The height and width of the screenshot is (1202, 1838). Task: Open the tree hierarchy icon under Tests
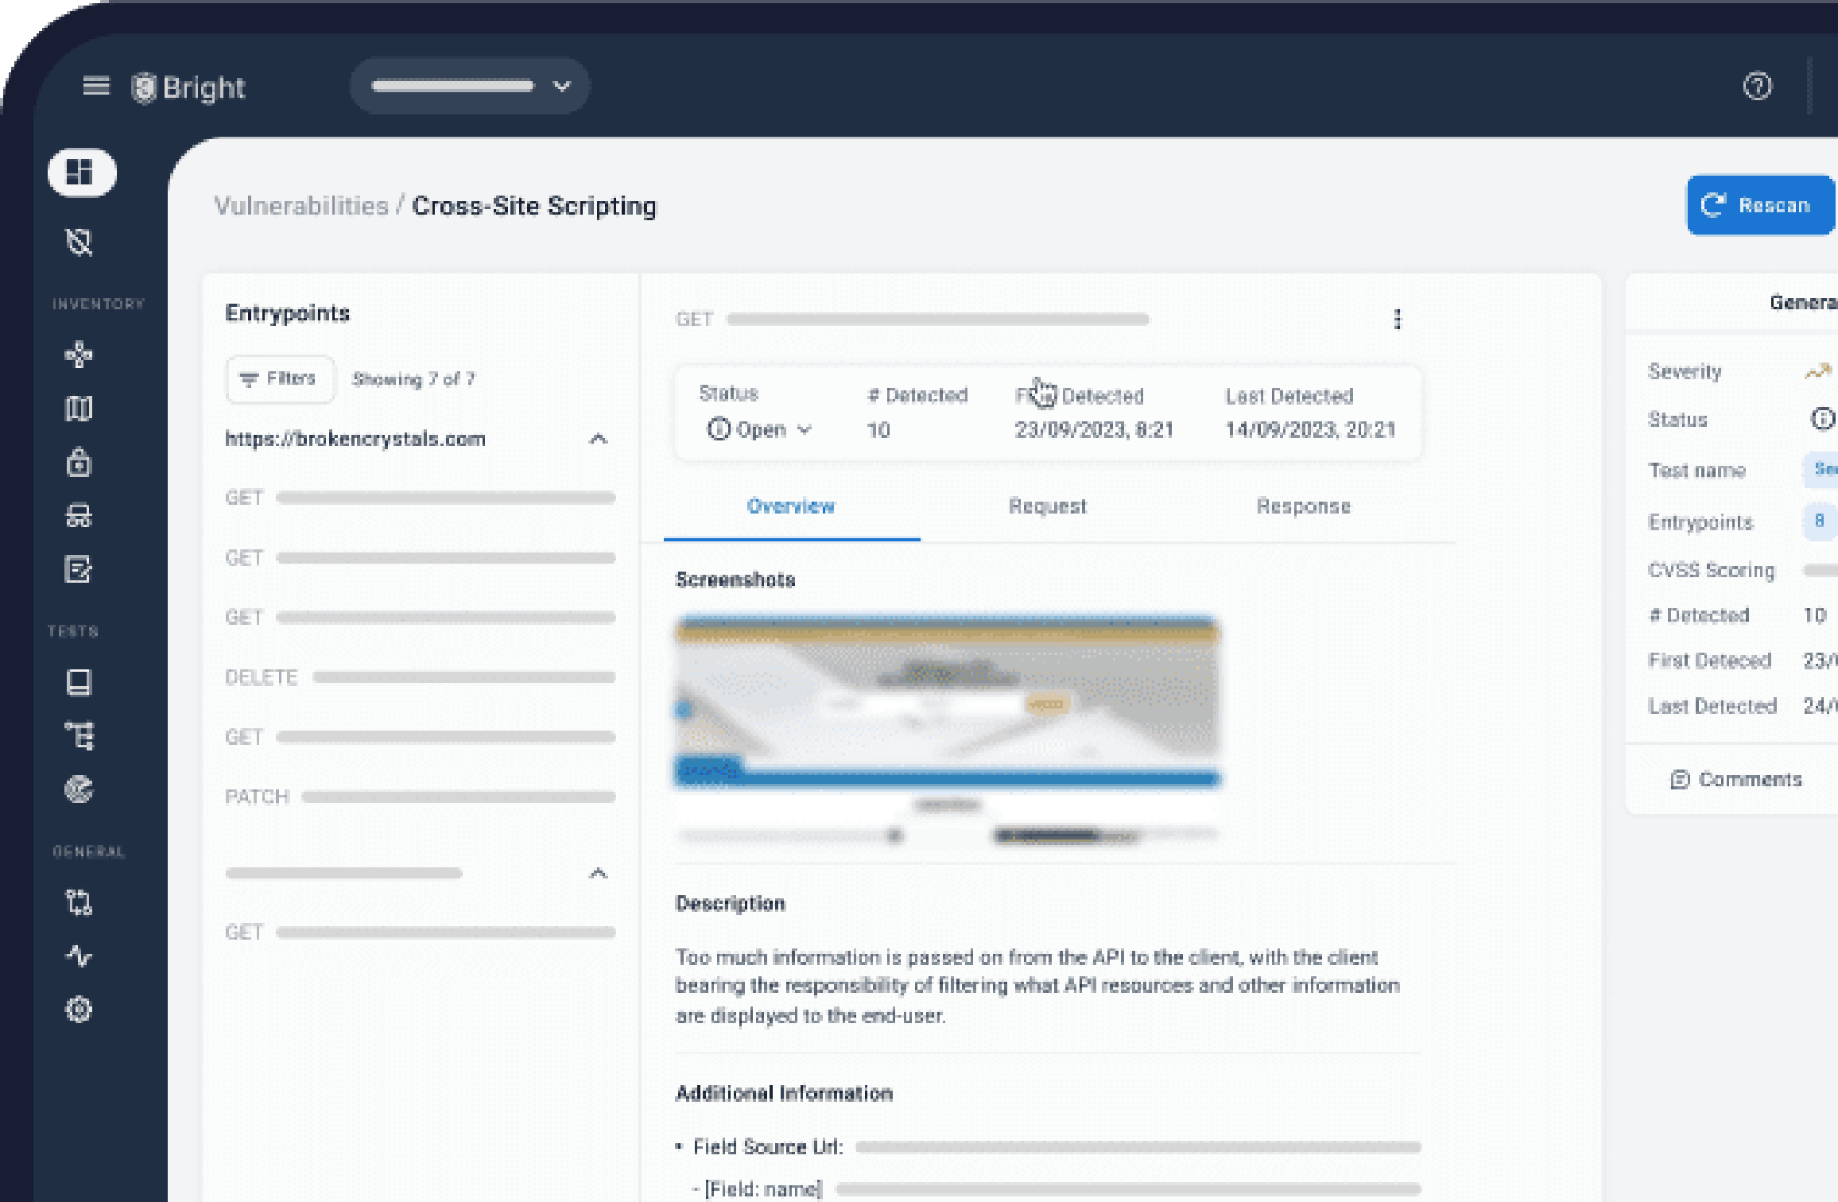point(79,735)
